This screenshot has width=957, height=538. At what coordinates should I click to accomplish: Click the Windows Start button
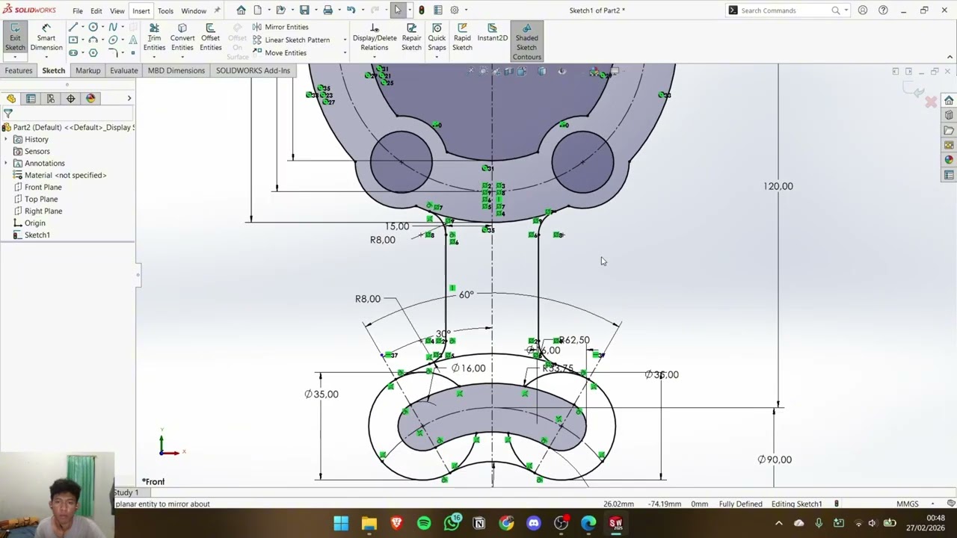pos(341,523)
